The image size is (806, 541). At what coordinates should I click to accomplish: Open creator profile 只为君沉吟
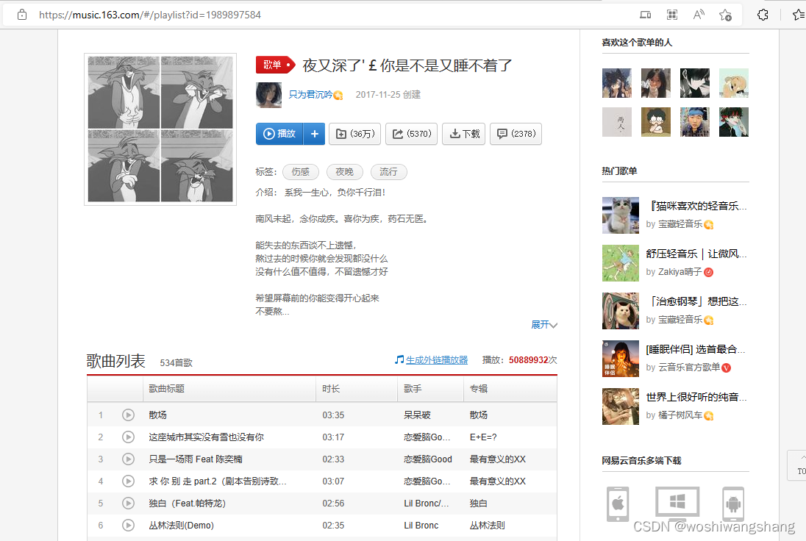pos(310,95)
